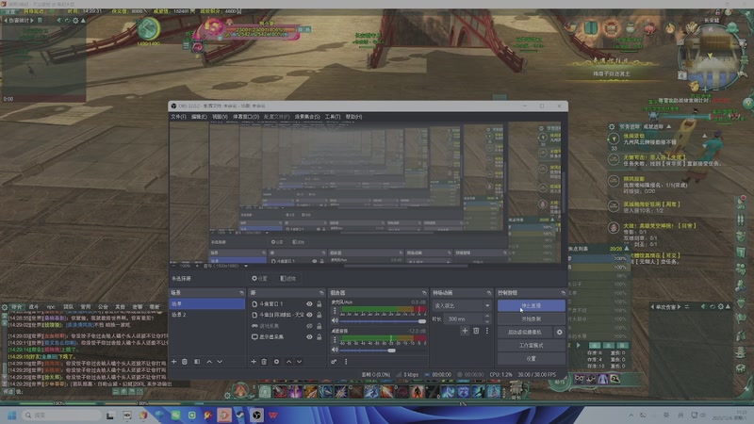This screenshot has width=754, height=424.
Task: Toggle lock on third source
Action: [319, 326]
